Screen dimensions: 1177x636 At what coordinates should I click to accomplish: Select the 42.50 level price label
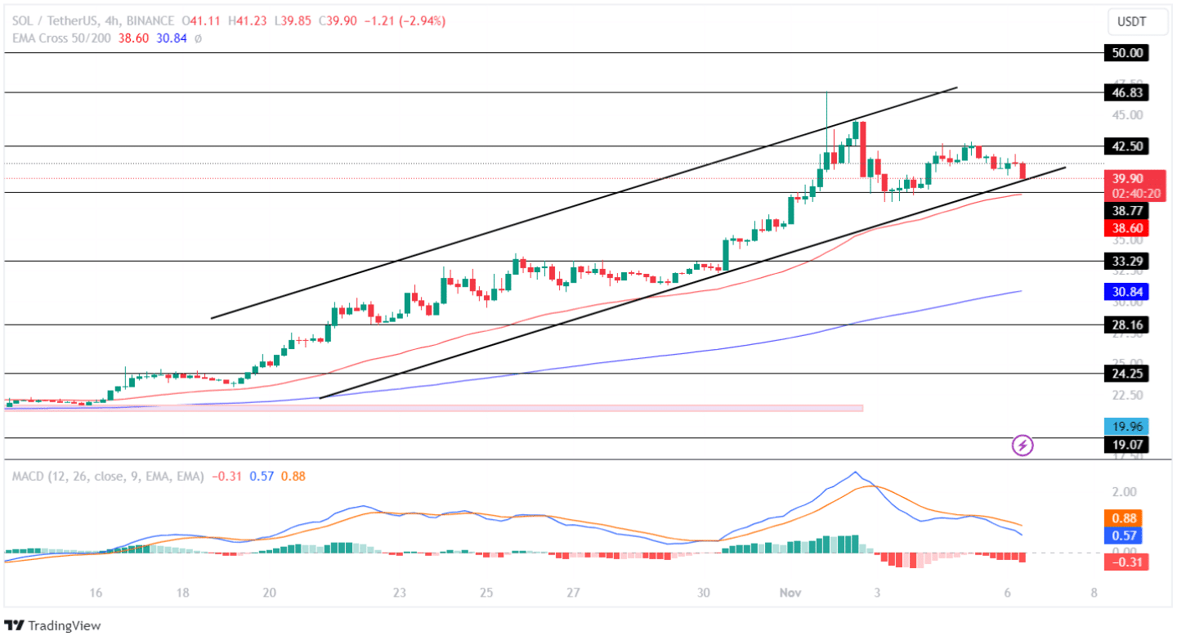1126,146
